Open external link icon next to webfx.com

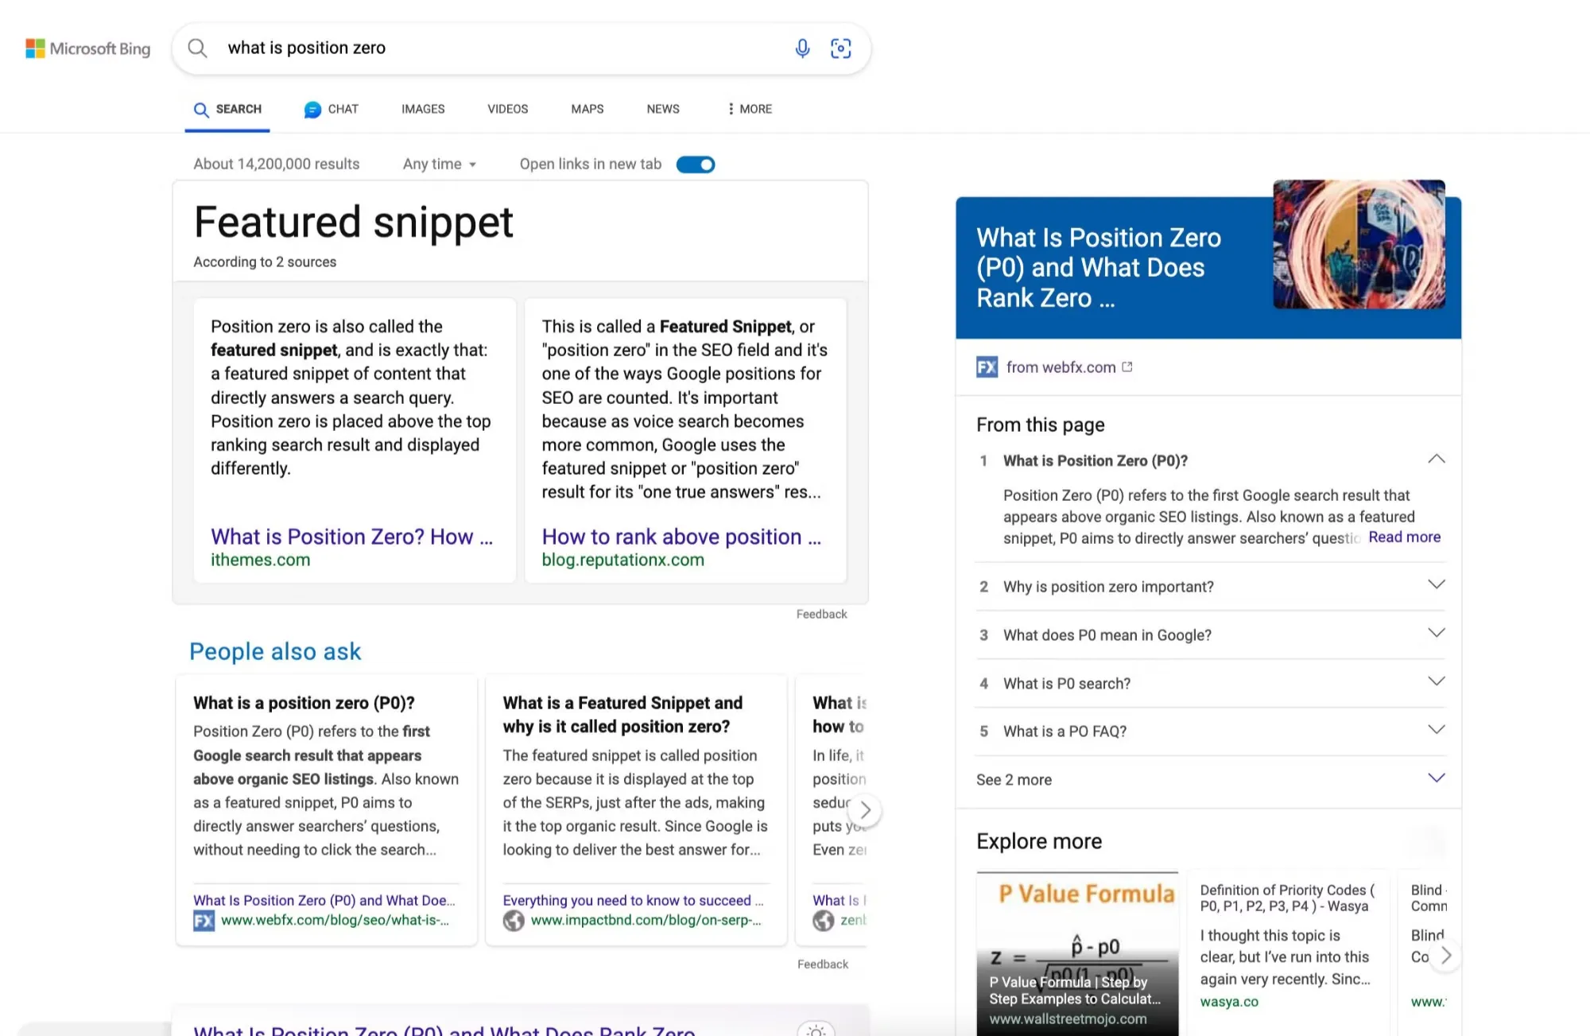point(1127,367)
